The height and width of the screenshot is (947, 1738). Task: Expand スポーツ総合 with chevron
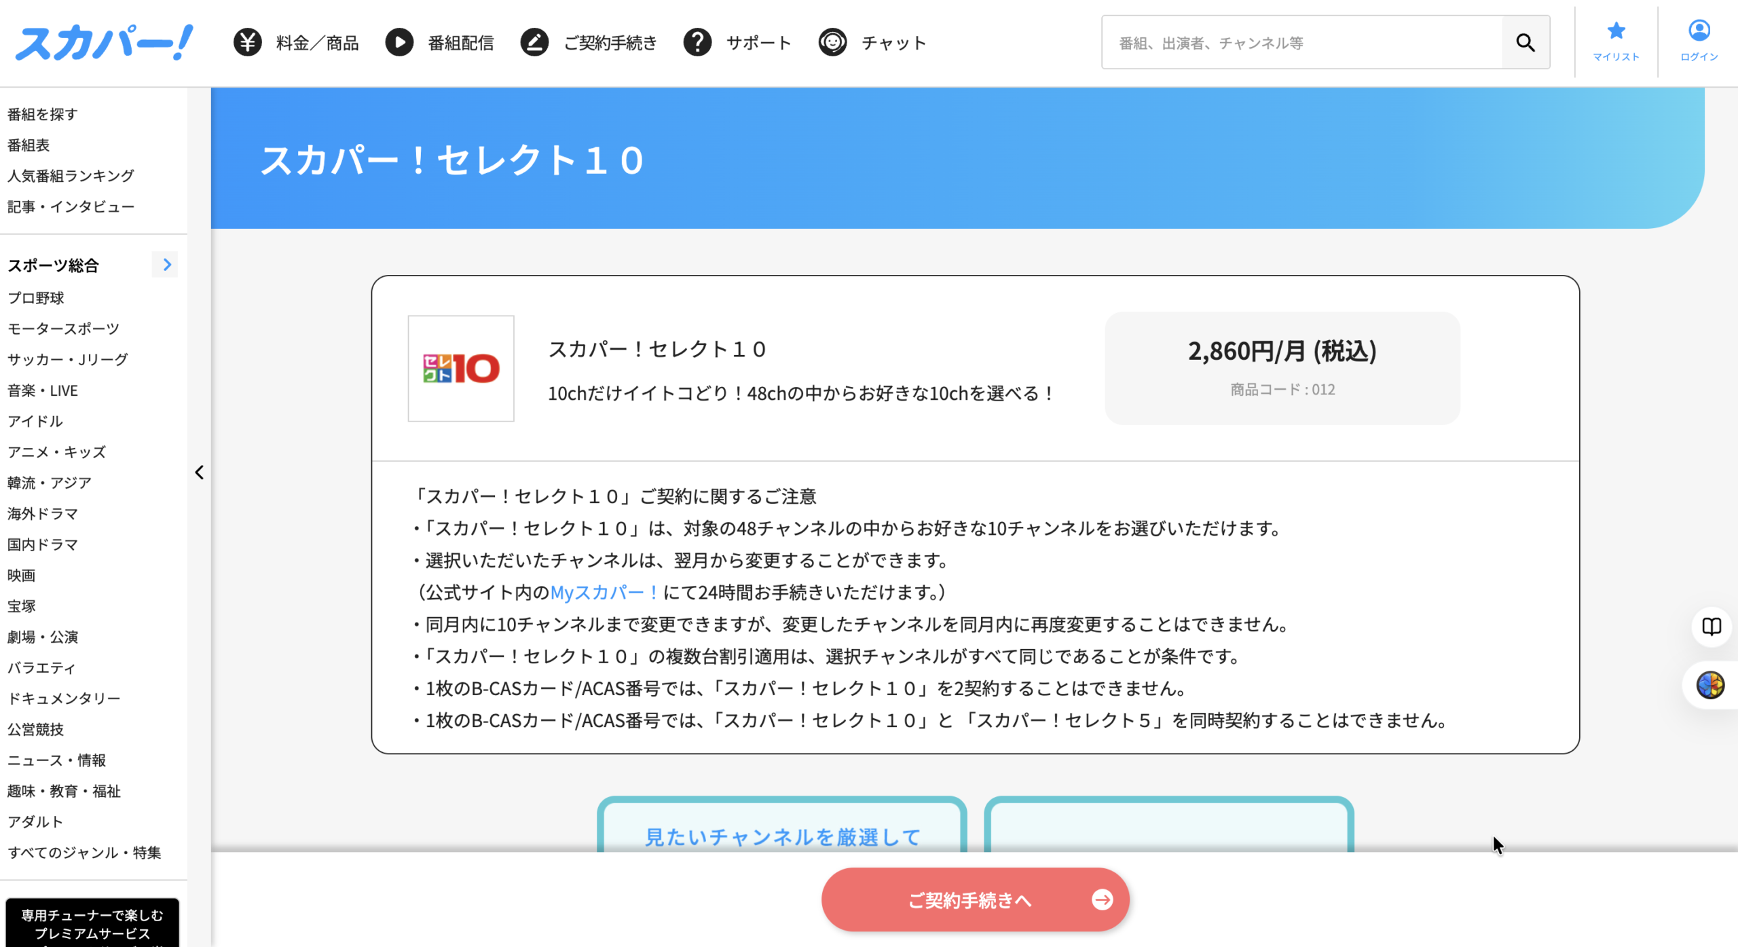(x=166, y=265)
